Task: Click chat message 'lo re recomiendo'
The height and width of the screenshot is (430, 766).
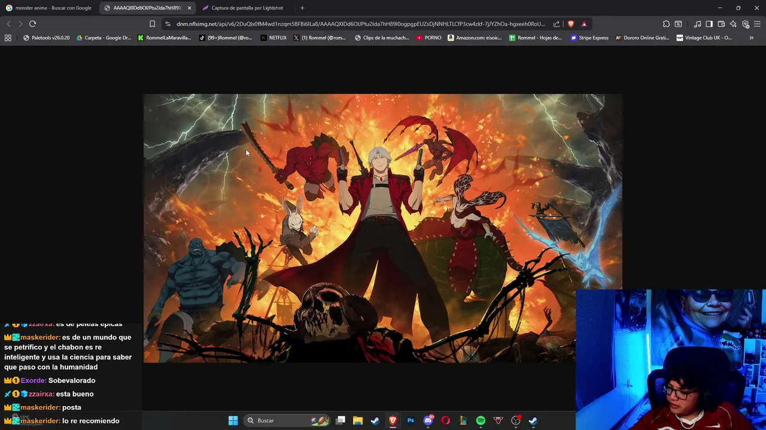Action: tap(91, 421)
